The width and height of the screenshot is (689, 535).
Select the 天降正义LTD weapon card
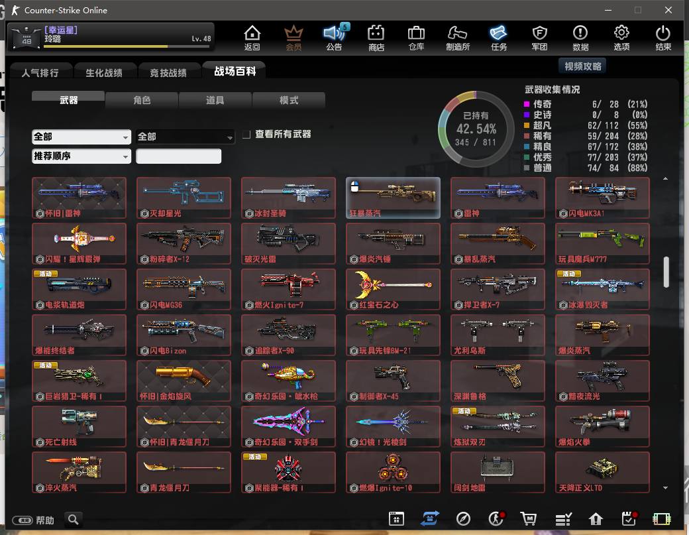[x=602, y=472]
